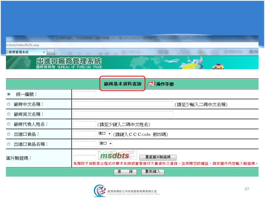Open the 操作手冊 book icon
This screenshot has height=198, width=265.
click(151, 84)
